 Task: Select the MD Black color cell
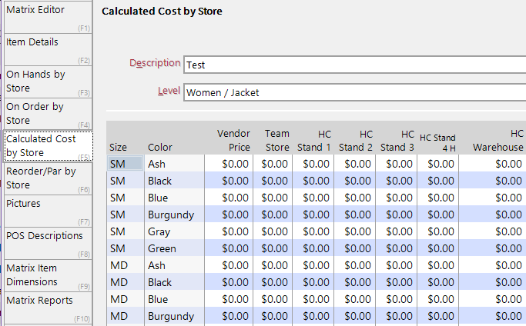pos(175,282)
